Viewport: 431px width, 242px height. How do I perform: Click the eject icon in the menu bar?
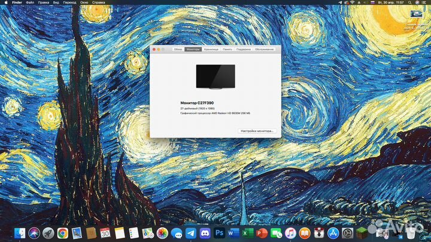pos(359,2)
